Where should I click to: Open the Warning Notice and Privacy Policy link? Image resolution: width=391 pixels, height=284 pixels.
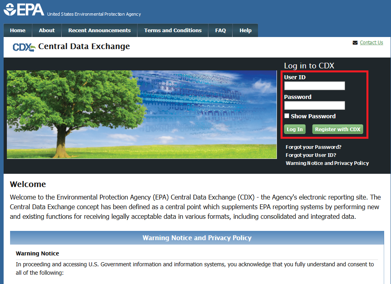pos(327,163)
